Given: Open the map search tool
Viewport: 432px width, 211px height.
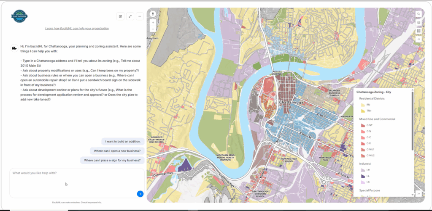Looking at the screenshot, I should (x=418, y=14).
